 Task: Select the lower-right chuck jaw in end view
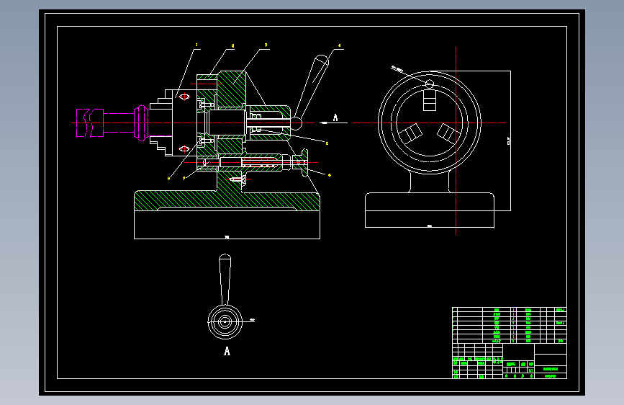pyautogui.click(x=448, y=133)
